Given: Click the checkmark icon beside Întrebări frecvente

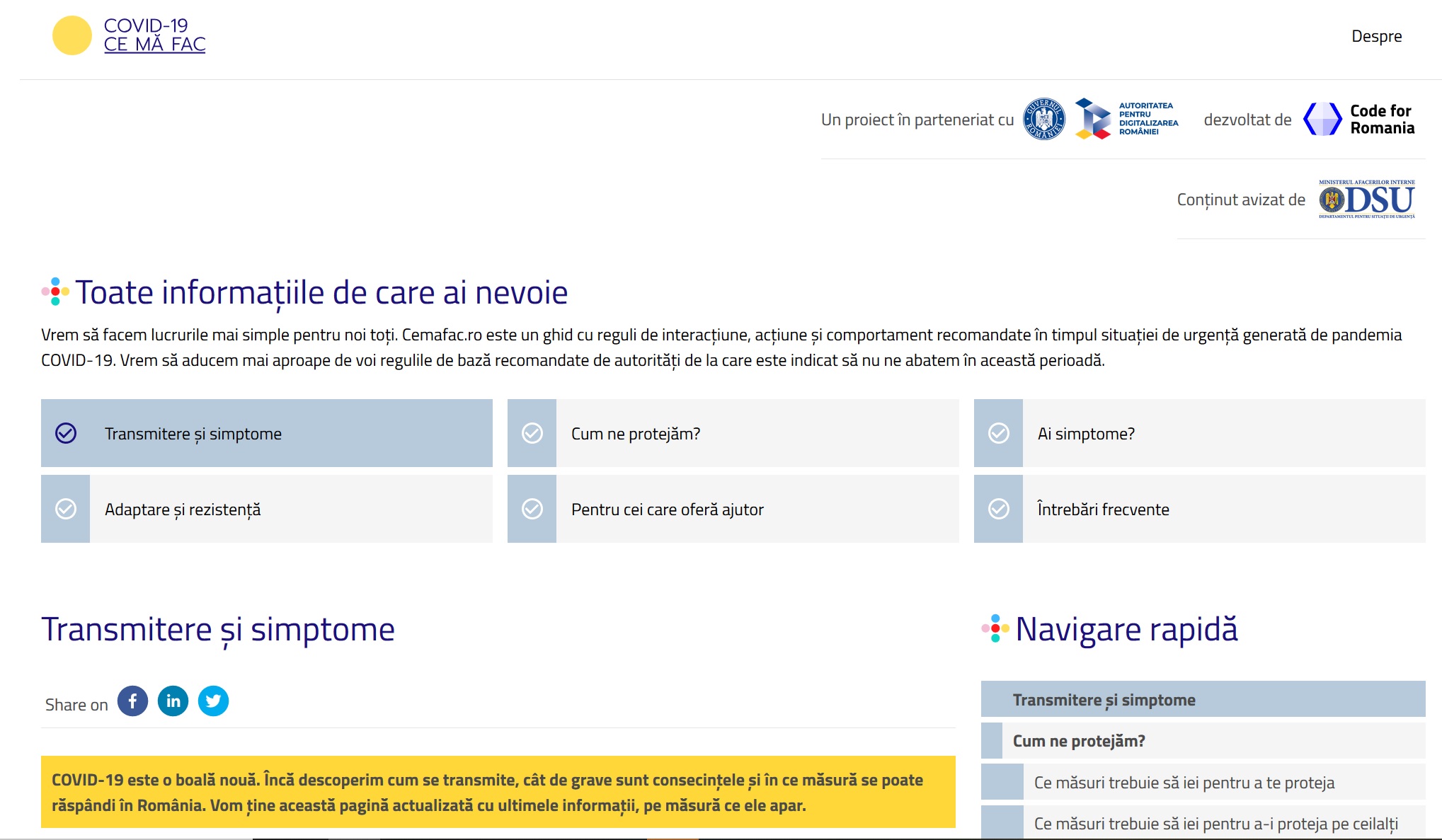Looking at the screenshot, I should click(999, 509).
